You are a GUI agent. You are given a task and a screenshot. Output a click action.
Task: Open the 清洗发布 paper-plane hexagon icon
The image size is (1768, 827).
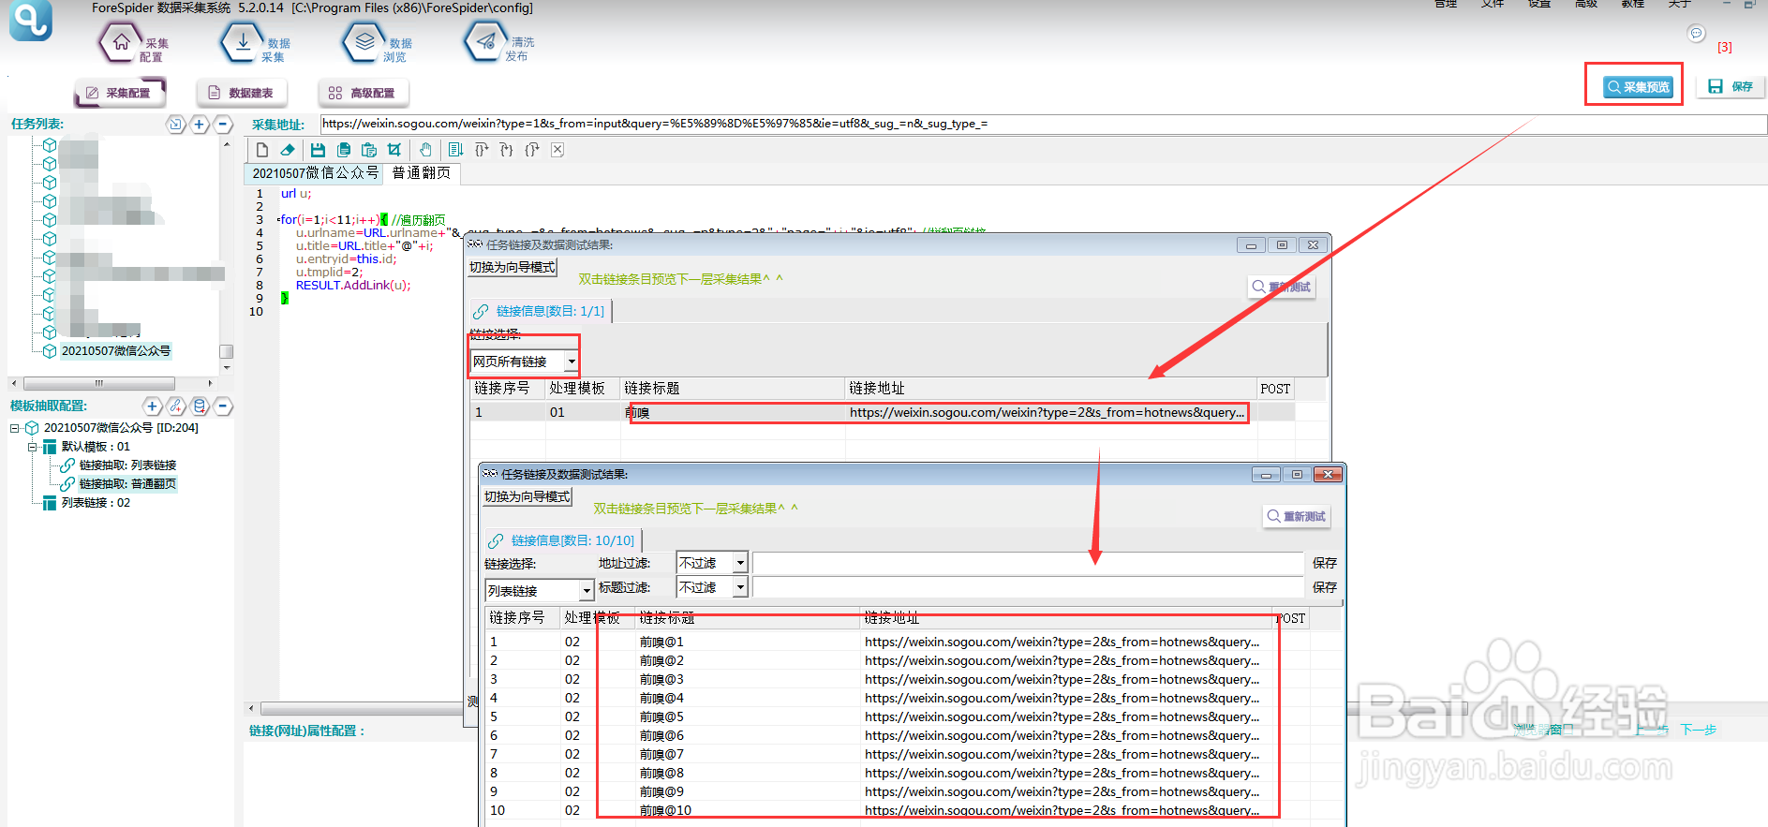click(486, 42)
